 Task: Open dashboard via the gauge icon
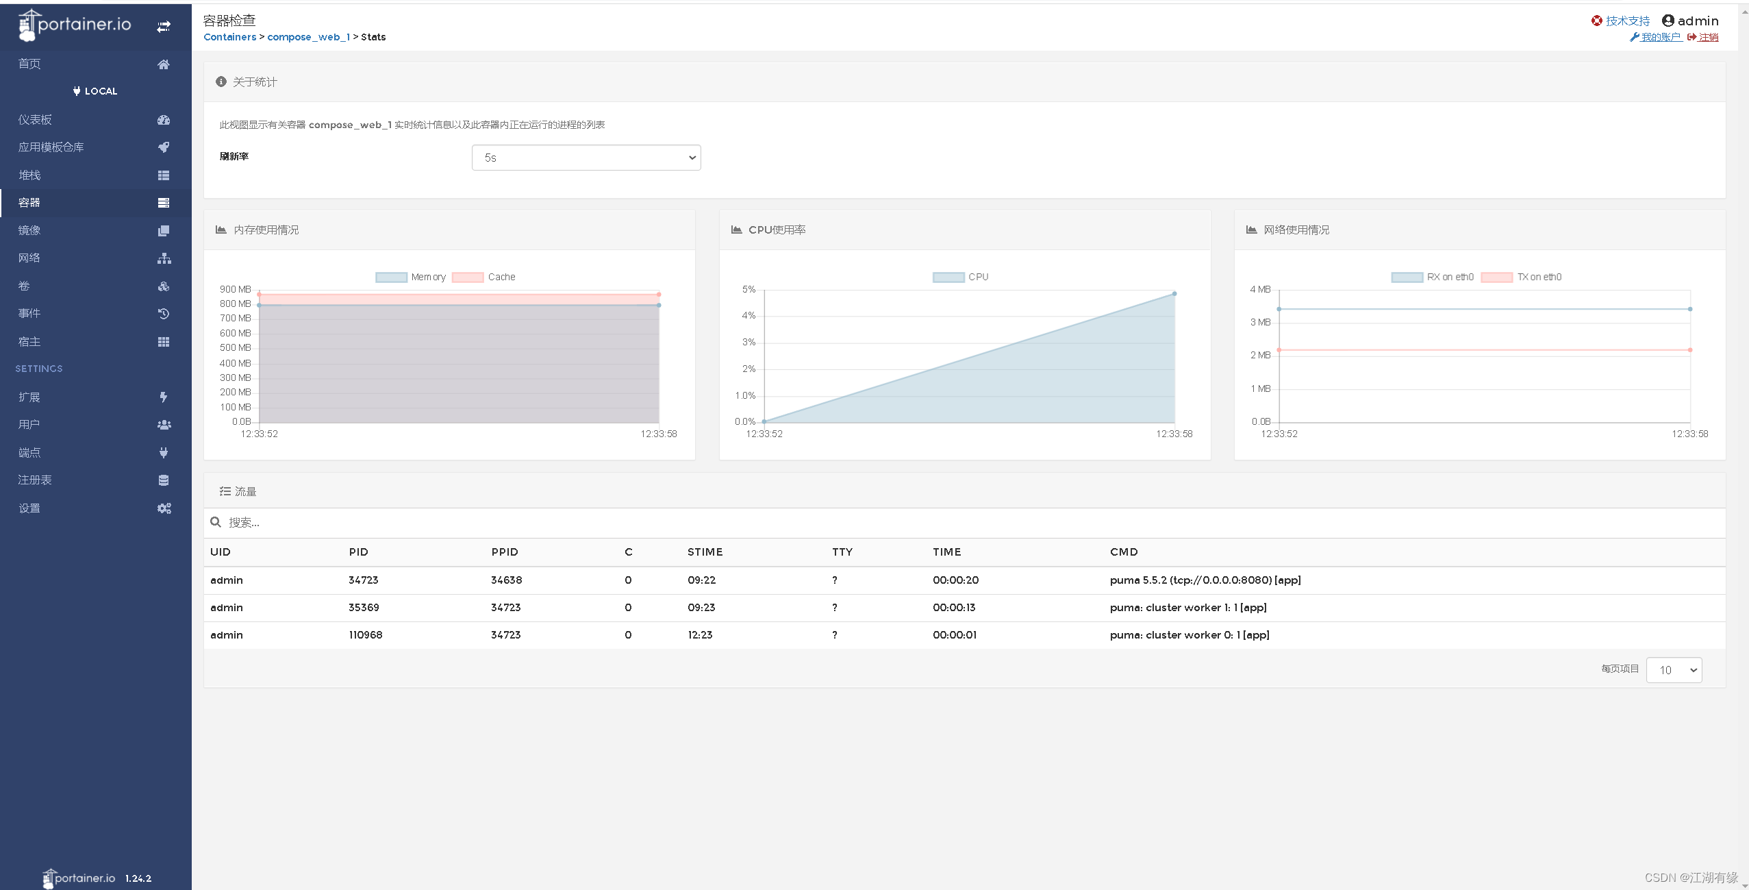point(164,120)
